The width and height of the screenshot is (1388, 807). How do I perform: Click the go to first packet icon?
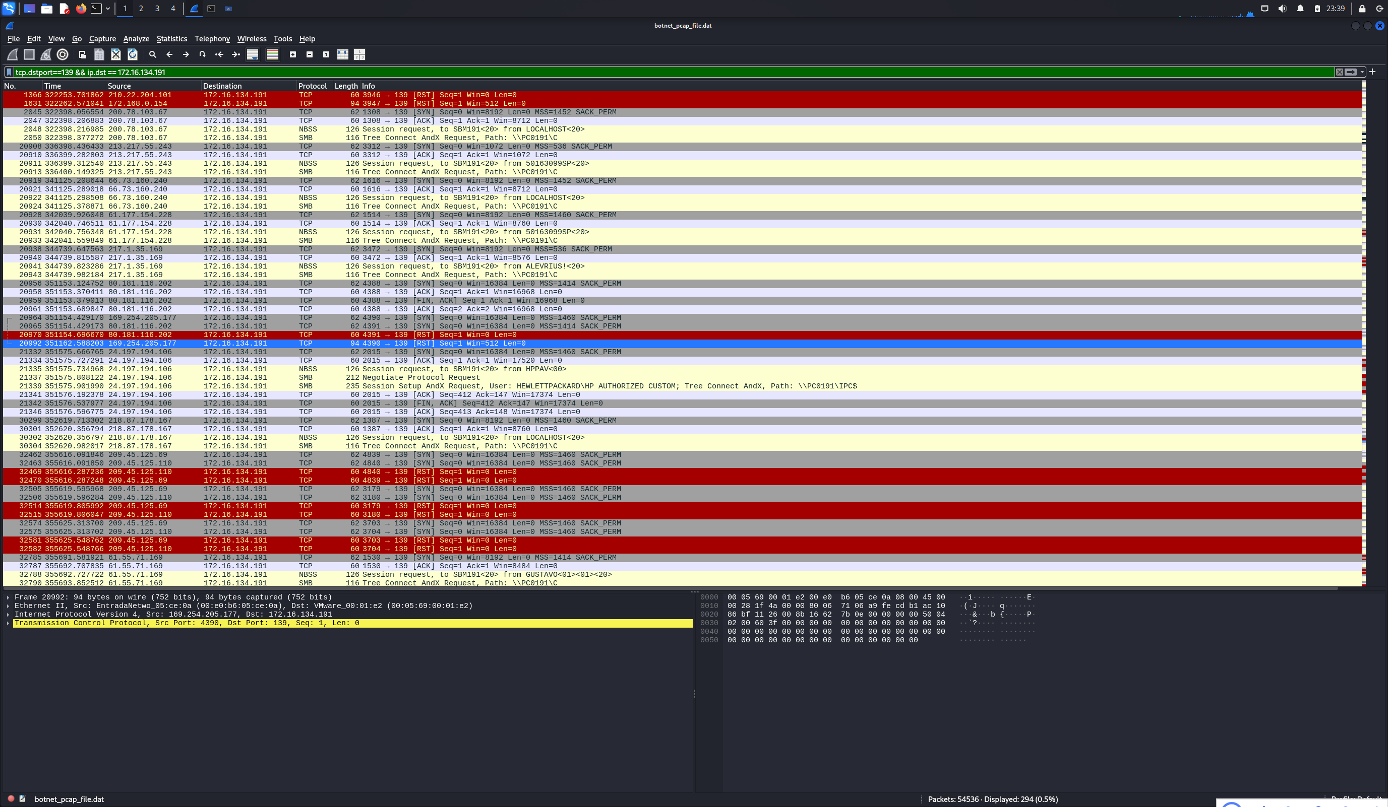[219, 54]
